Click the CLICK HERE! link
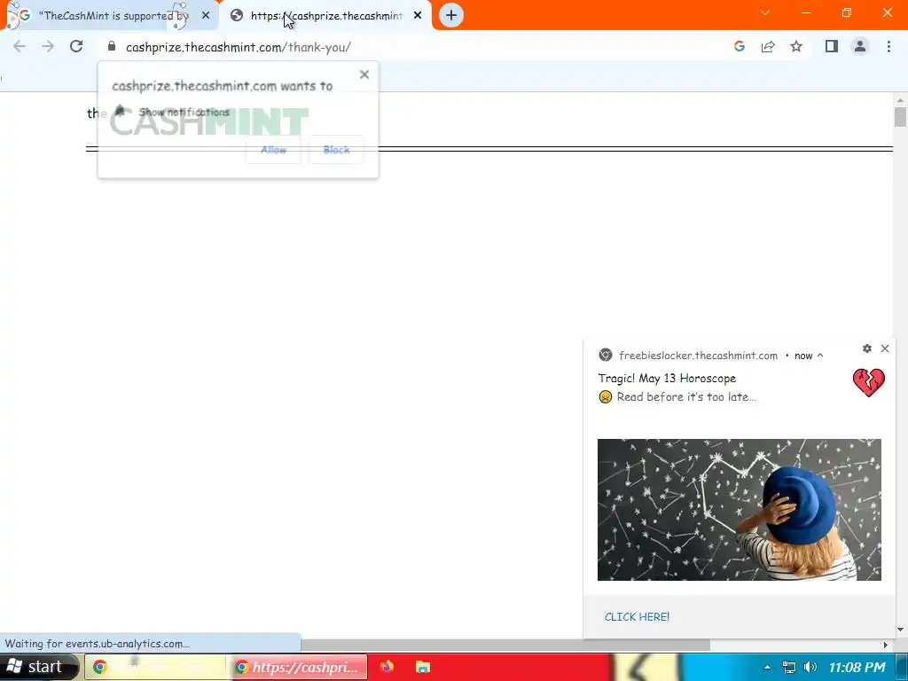Viewport: 908px width, 681px height. click(637, 617)
